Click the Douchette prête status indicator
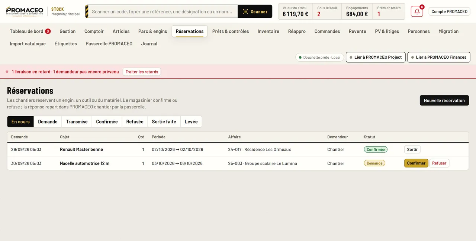This screenshot has width=476, height=241. point(320,57)
